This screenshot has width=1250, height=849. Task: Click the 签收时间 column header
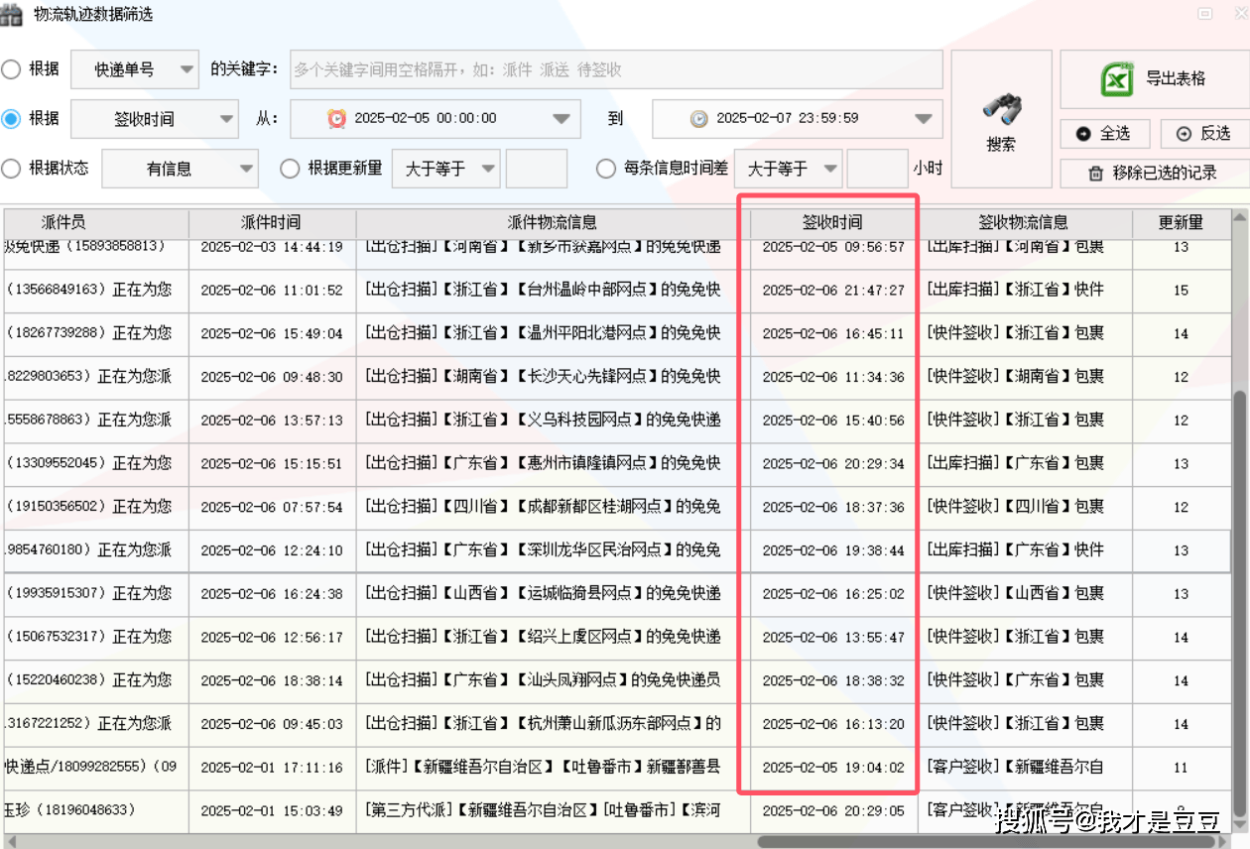[x=831, y=222]
